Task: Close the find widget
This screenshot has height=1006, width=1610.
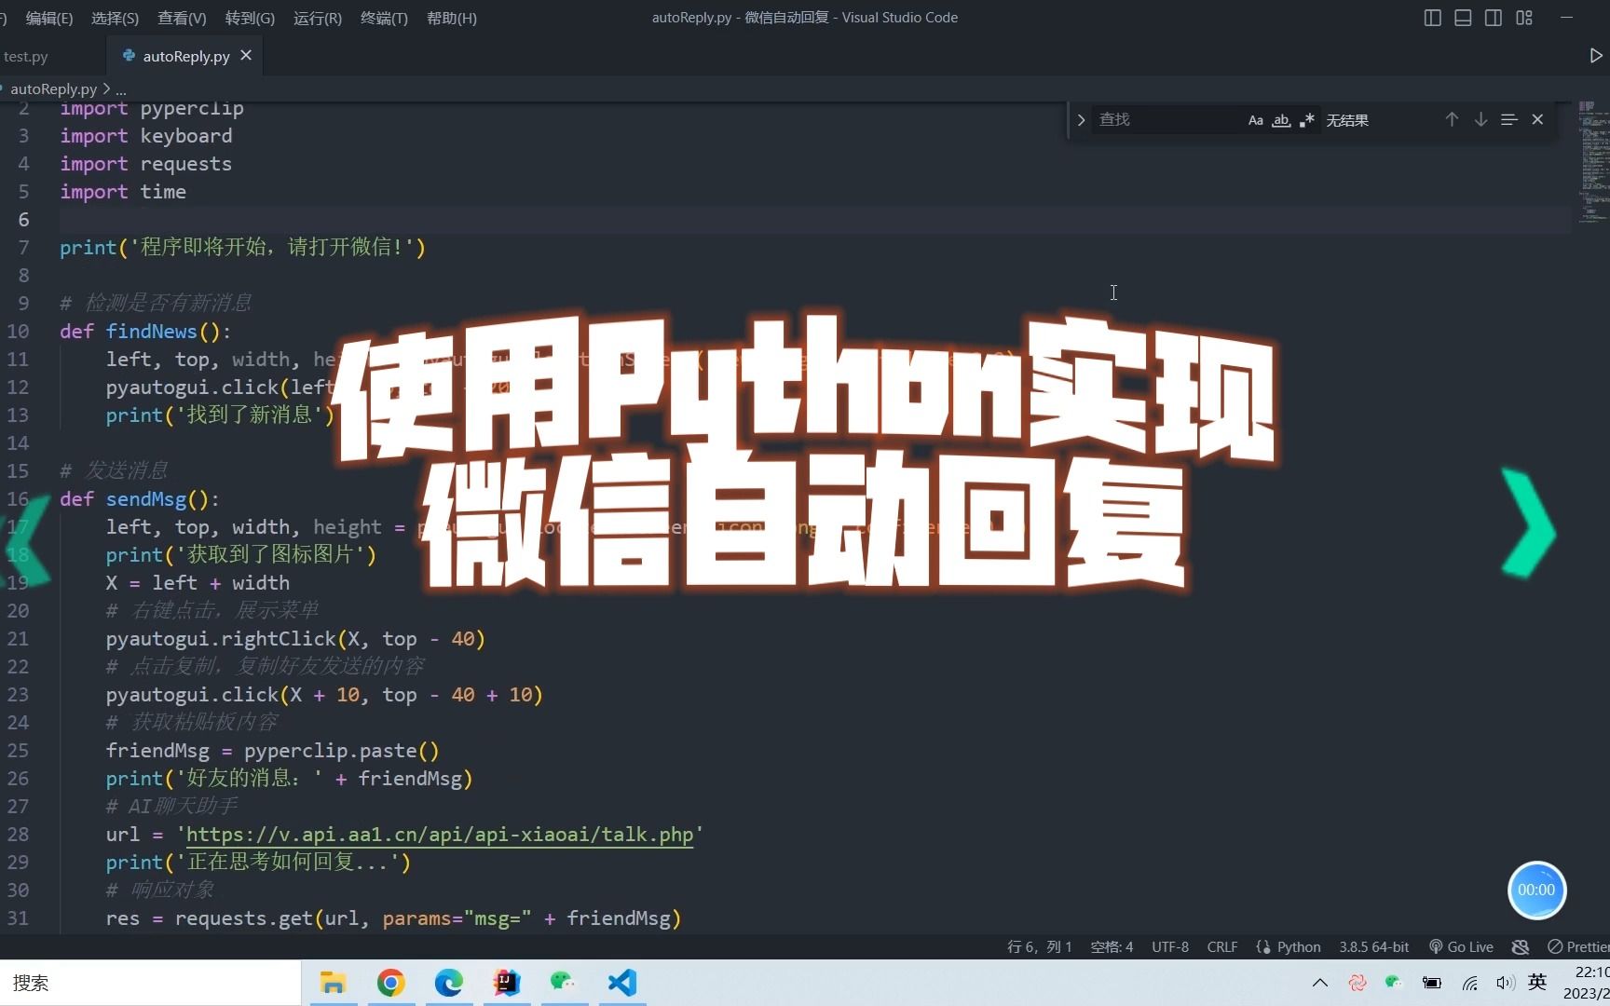Action: click(x=1538, y=119)
